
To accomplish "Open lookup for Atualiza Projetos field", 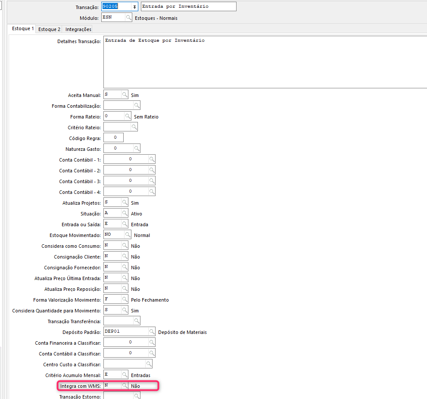I will click(125, 202).
